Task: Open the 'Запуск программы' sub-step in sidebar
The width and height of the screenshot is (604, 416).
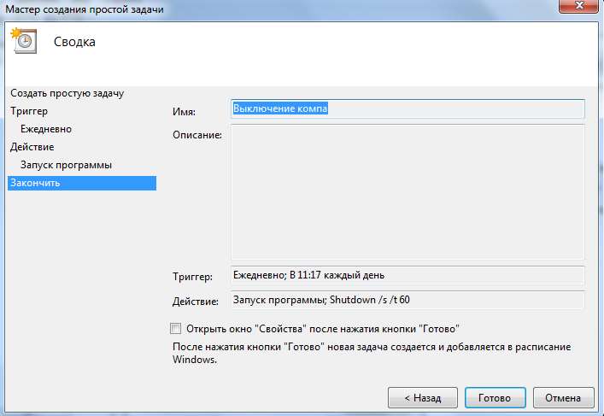Action: click(x=66, y=165)
